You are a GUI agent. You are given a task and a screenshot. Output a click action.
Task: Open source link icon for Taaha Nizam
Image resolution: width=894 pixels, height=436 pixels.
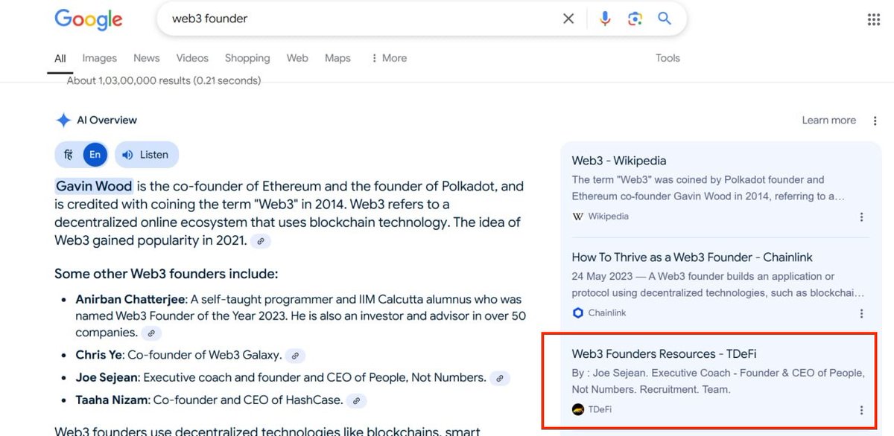point(358,400)
